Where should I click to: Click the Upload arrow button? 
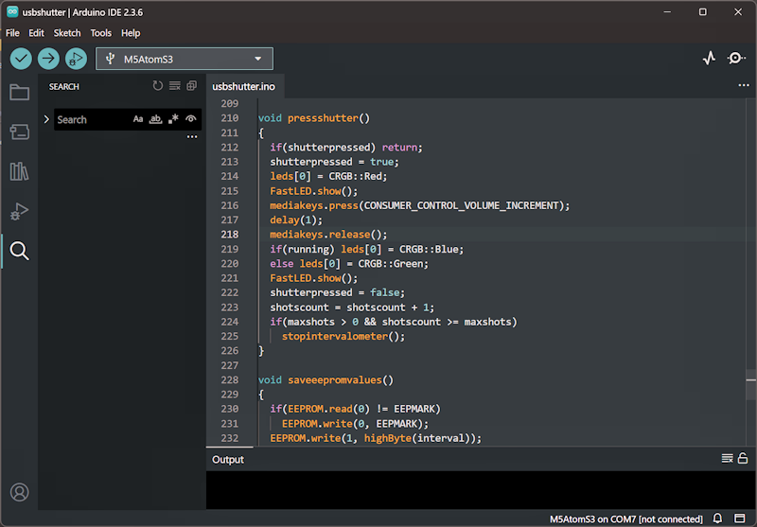coord(48,59)
